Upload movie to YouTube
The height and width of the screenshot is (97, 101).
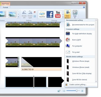[58, 14]
